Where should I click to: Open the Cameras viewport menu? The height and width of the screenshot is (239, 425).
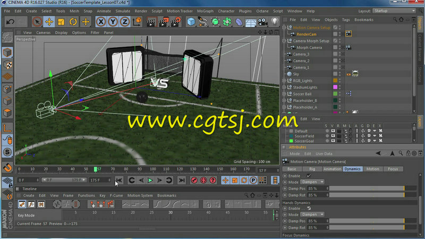[44, 32]
